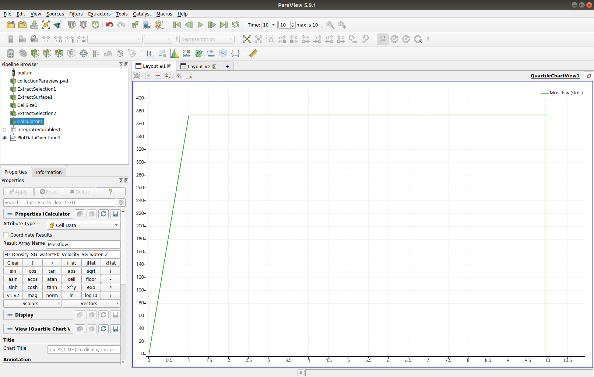
Task: Click the log10 calculator button
Action: (91, 295)
